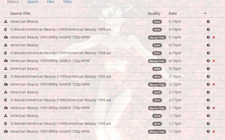Click the red X on the 1:12pm row
The height and width of the screenshot is (140, 225).
[214, 131]
